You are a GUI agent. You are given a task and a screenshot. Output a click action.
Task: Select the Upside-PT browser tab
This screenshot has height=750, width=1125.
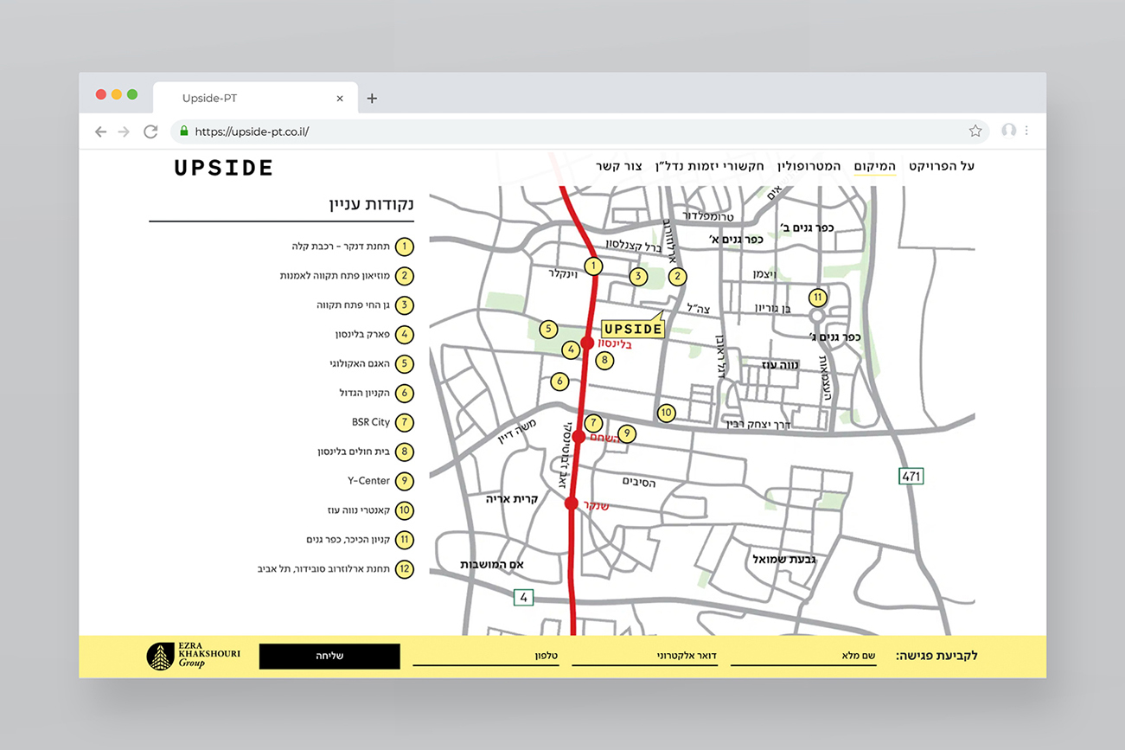(255, 99)
